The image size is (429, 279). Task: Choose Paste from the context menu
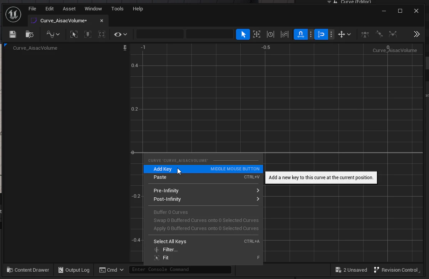[203, 177]
